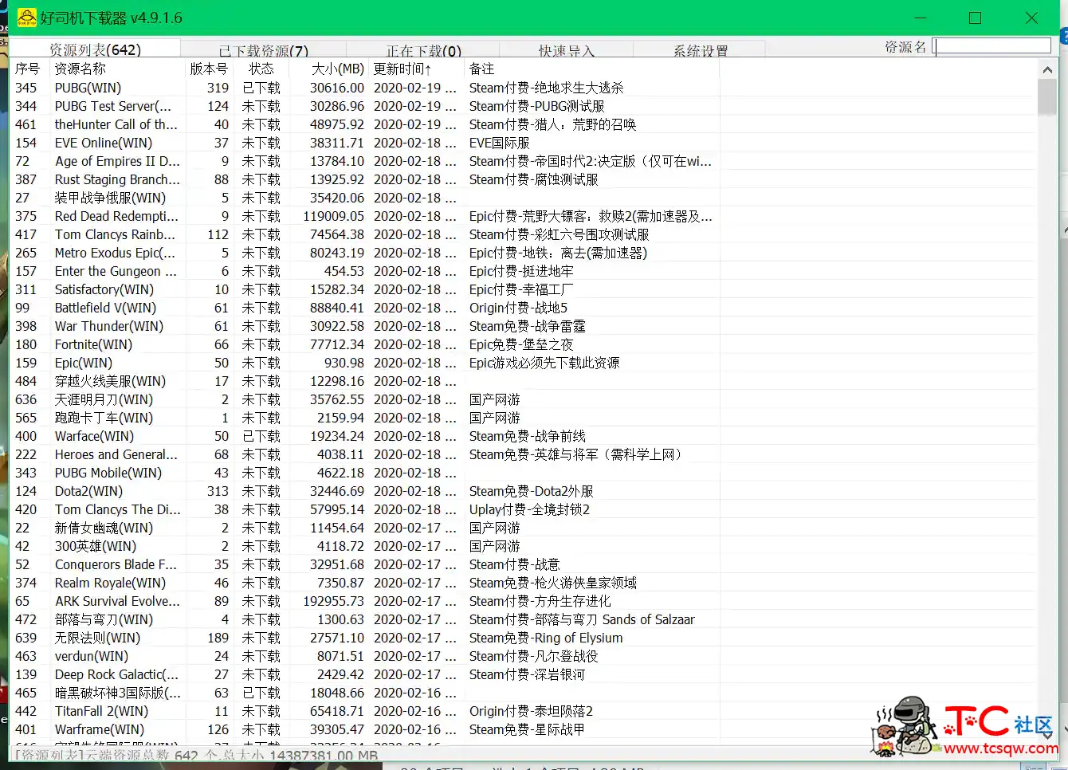Click note Uplay付费-全境封锁2
The width and height of the screenshot is (1068, 770).
(529, 509)
